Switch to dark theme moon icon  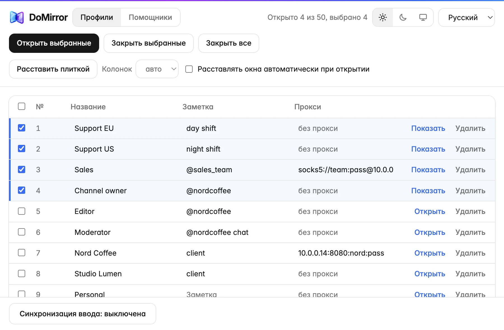(403, 17)
